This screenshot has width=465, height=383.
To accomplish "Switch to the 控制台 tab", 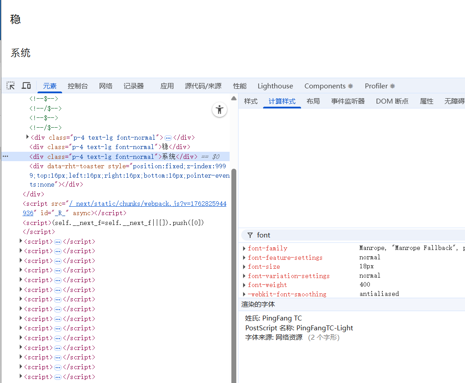I will (78, 86).
